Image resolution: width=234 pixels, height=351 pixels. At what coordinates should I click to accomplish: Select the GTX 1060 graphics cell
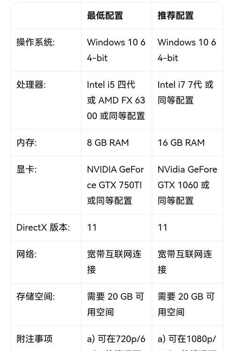click(x=187, y=185)
